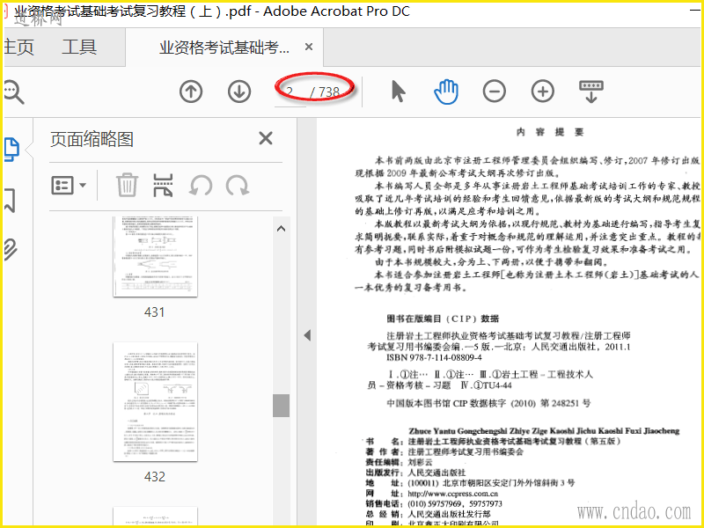Click the thumbnail panel scrollbar handle

point(281,406)
